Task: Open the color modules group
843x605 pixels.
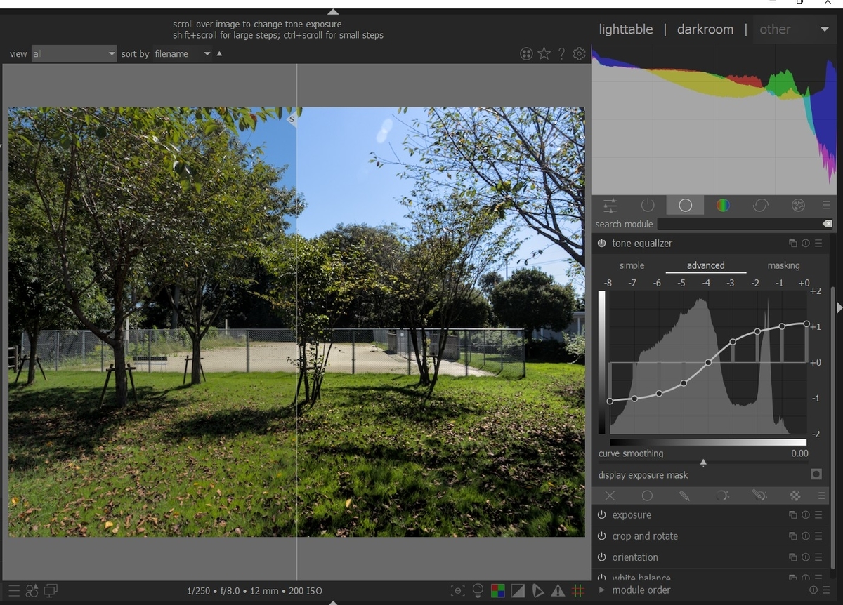Action: [x=723, y=205]
